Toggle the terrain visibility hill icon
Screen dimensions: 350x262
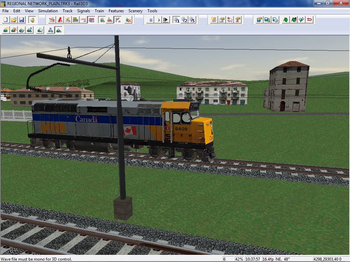[x=59, y=30]
